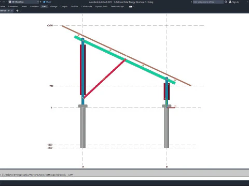
Task: Select the right gray foundation pile
Action: click(167, 128)
